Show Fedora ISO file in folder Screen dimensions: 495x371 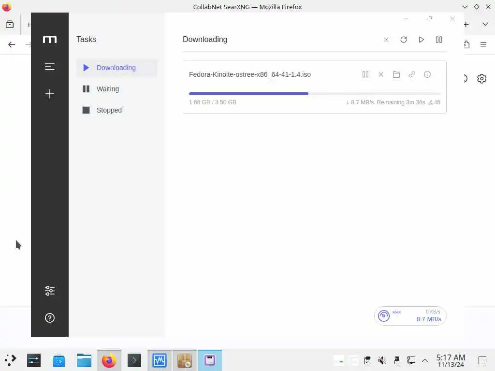396,74
